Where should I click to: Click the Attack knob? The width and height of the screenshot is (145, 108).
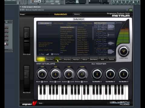click(42, 74)
